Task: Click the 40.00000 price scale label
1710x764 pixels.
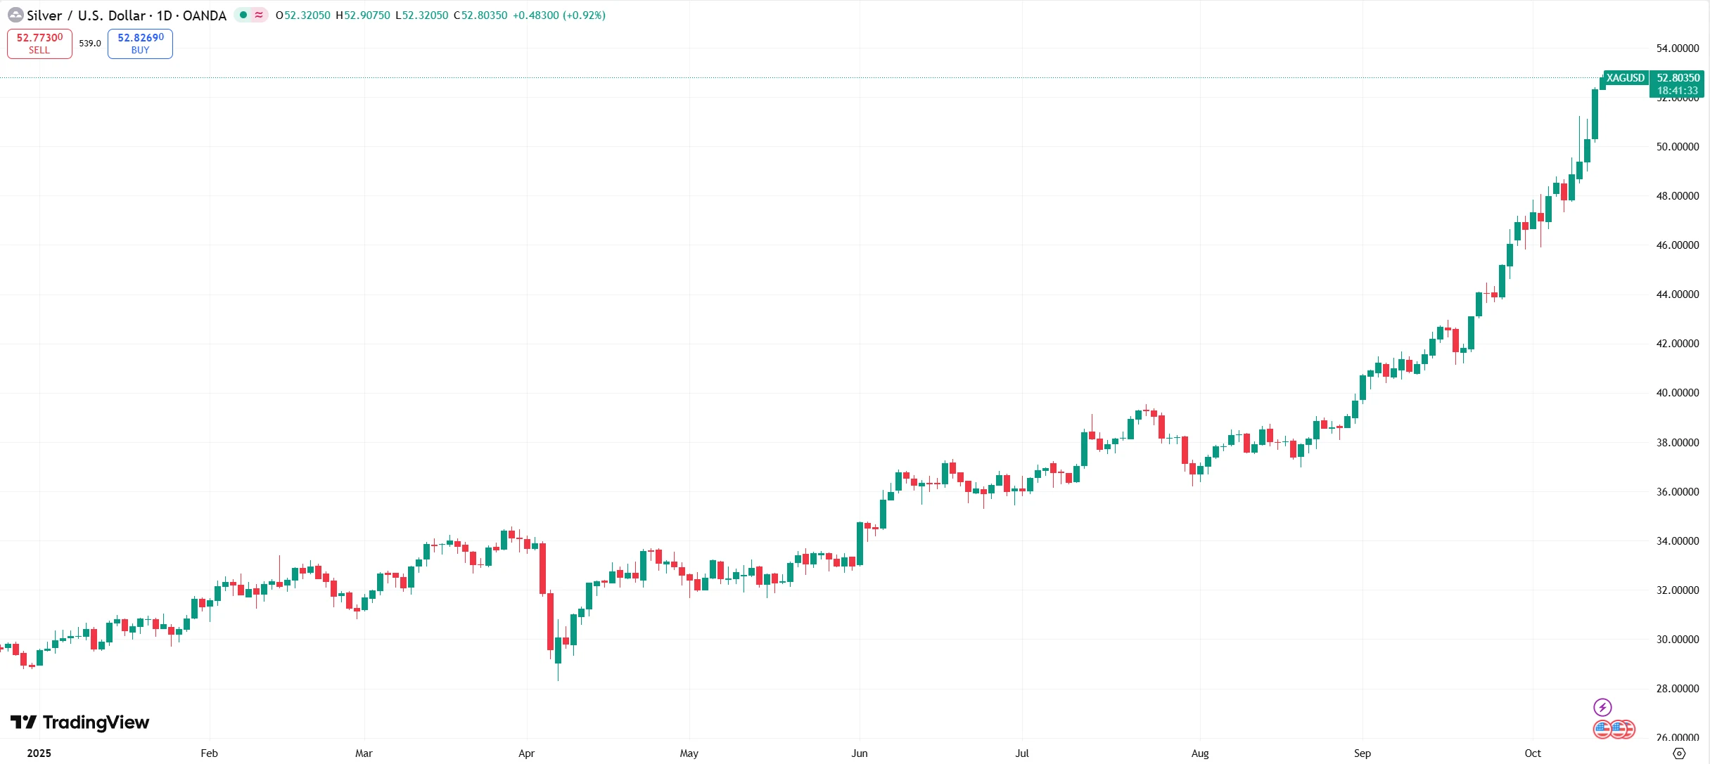Action: coord(1677,393)
